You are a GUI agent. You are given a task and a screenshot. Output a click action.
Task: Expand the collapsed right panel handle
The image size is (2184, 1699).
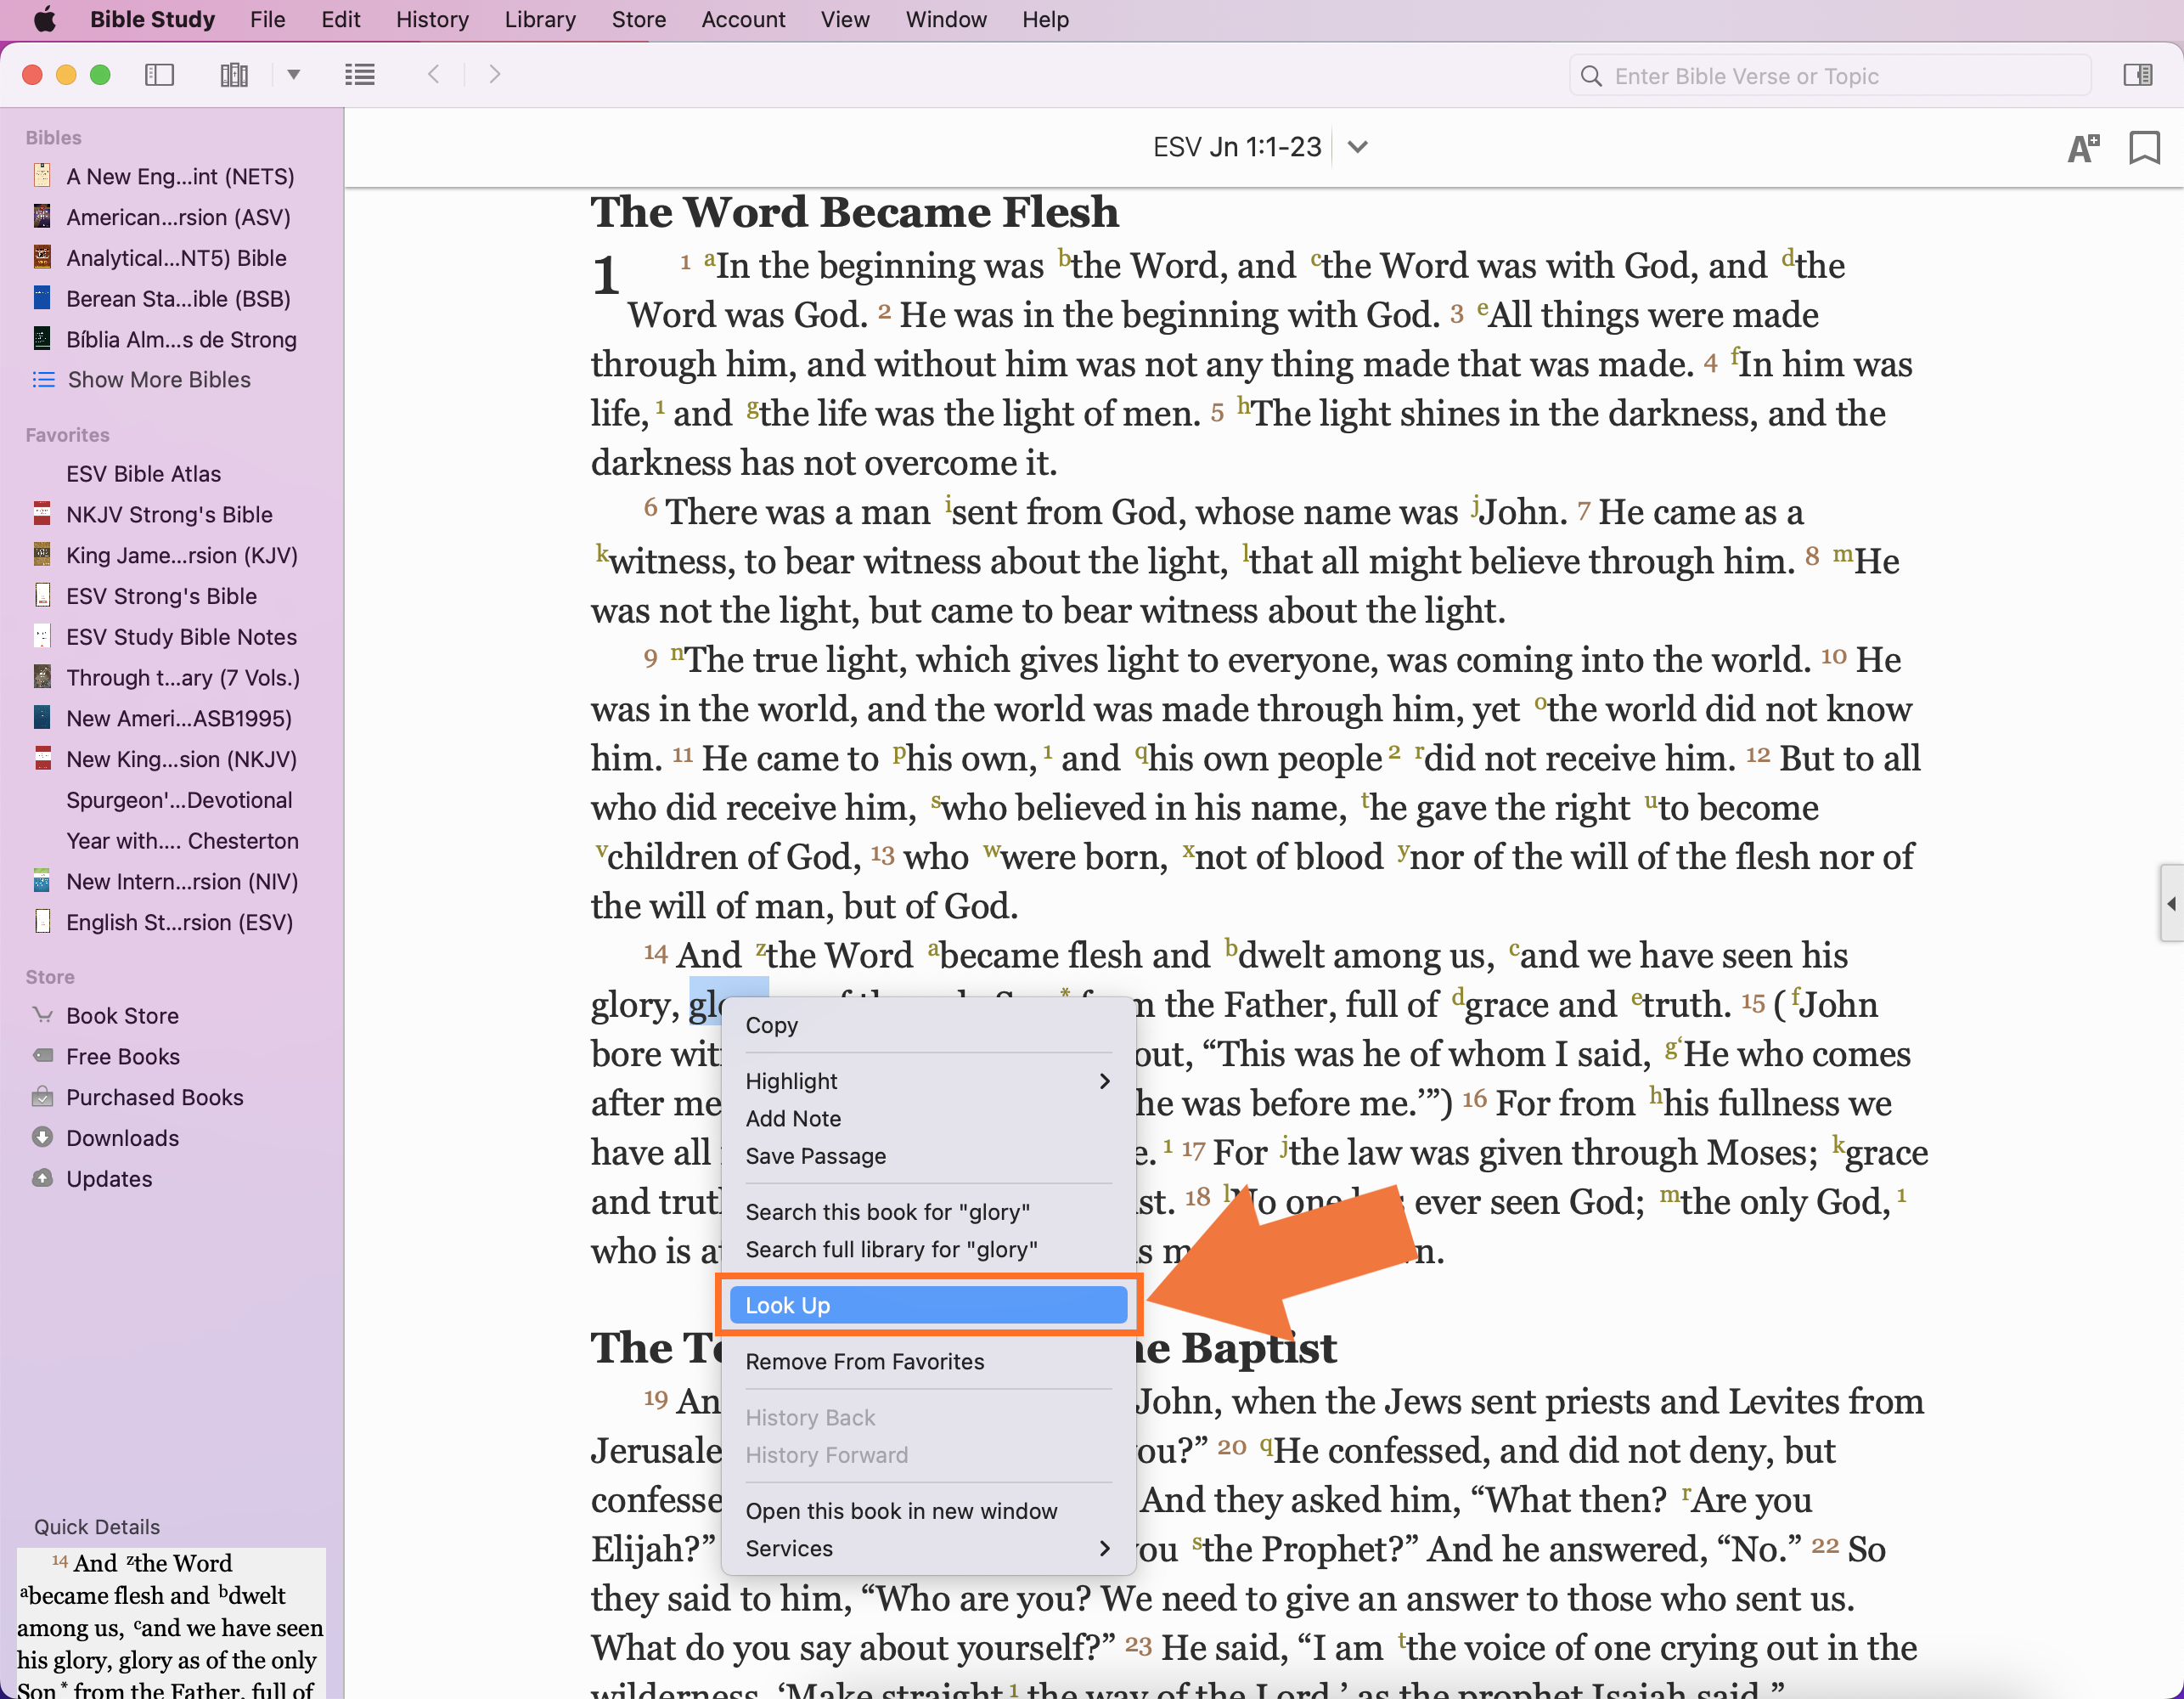click(2170, 904)
